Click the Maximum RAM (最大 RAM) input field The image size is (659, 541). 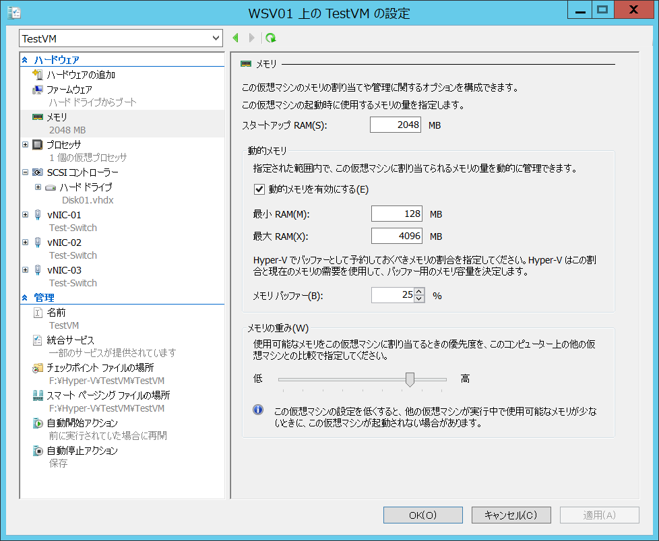[x=396, y=236]
